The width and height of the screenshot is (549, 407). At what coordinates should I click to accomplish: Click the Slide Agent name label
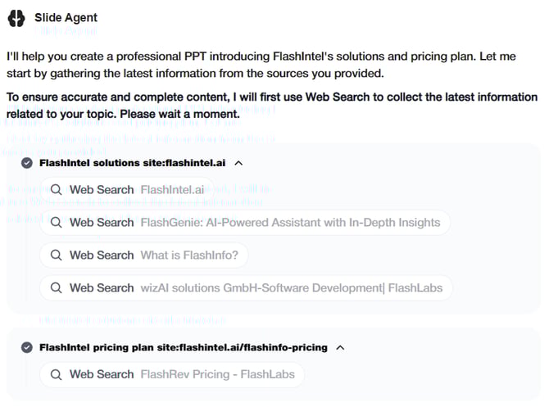66,17
